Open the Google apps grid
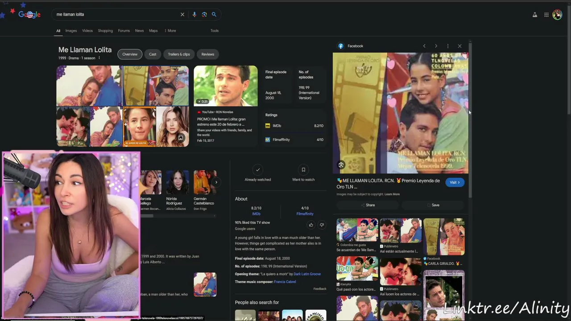This screenshot has height=321, width=571. (546, 15)
